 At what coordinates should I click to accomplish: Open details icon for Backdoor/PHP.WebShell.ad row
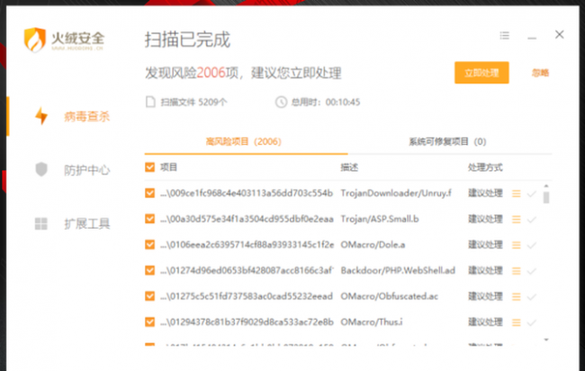point(517,271)
